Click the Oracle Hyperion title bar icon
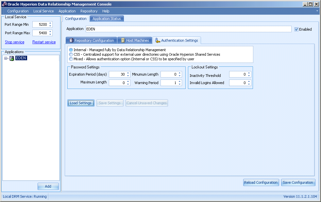 (4, 4)
